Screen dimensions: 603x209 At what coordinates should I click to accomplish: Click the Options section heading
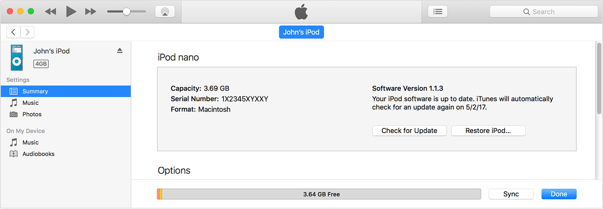tap(174, 170)
